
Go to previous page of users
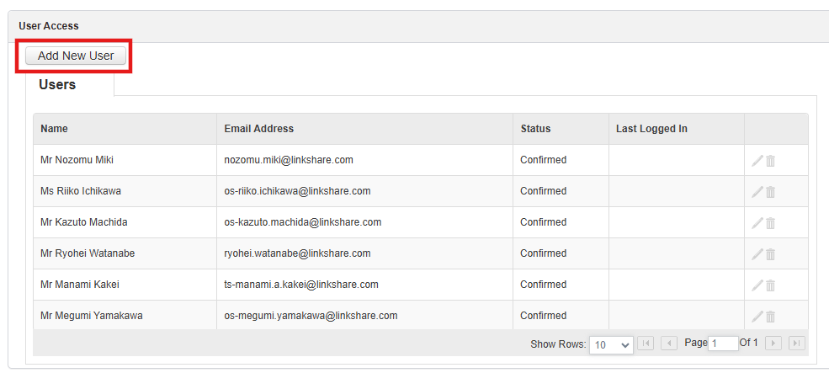click(669, 344)
